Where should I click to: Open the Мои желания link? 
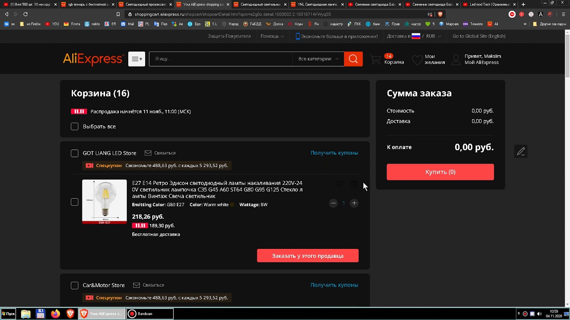tap(435, 60)
